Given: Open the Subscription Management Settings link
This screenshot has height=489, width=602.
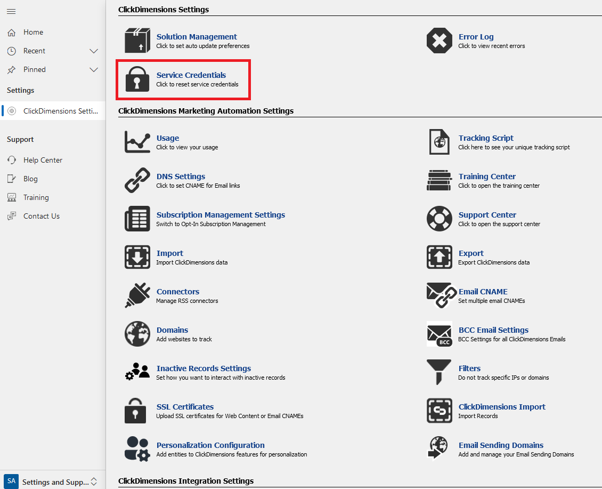Looking at the screenshot, I should tap(221, 215).
